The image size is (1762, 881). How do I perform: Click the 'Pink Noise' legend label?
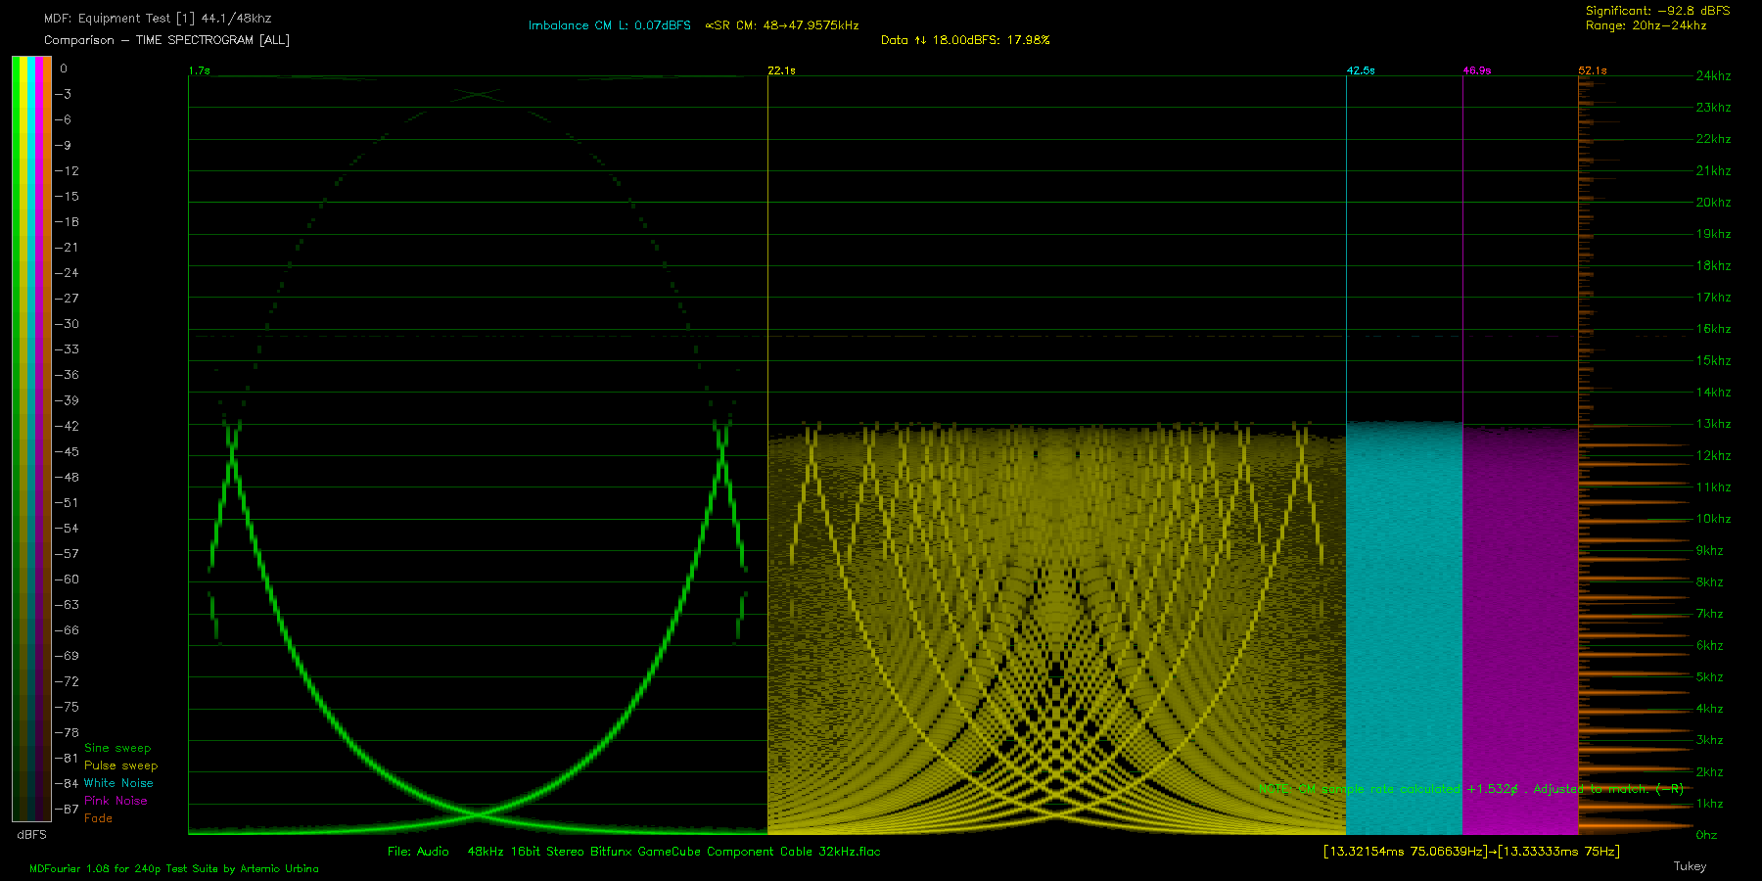(x=116, y=801)
